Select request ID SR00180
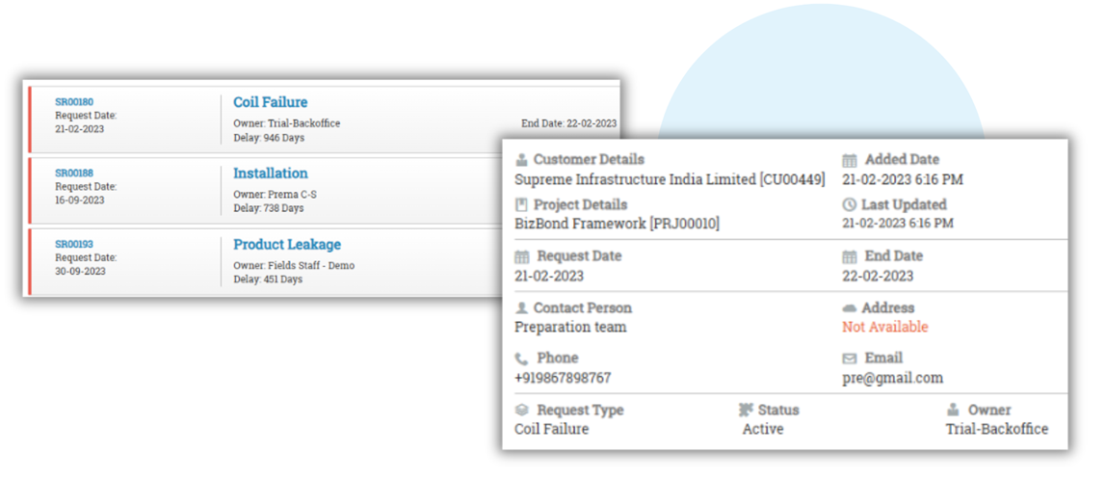The height and width of the screenshot is (480, 1105). coord(74,102)
